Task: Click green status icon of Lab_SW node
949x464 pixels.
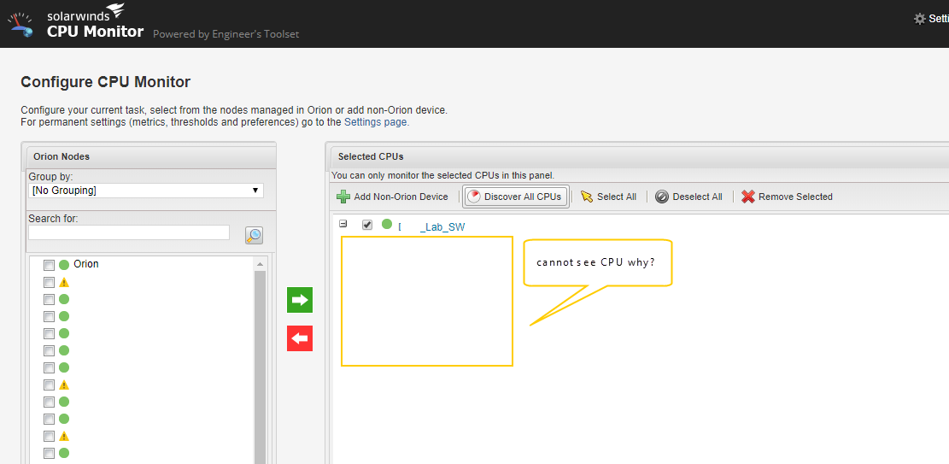Action: click(x=387, y=224)
